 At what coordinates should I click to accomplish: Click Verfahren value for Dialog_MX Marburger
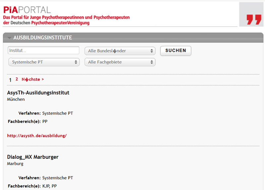(58, 178)
